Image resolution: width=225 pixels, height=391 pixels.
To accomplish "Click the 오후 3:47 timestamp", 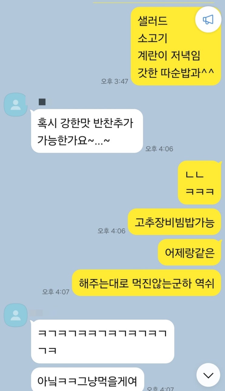I will (114, 81).
